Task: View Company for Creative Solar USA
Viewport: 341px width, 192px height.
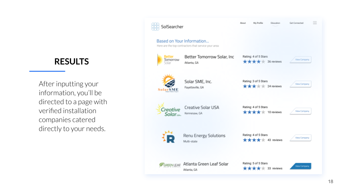Action: (x=301, y=111)
